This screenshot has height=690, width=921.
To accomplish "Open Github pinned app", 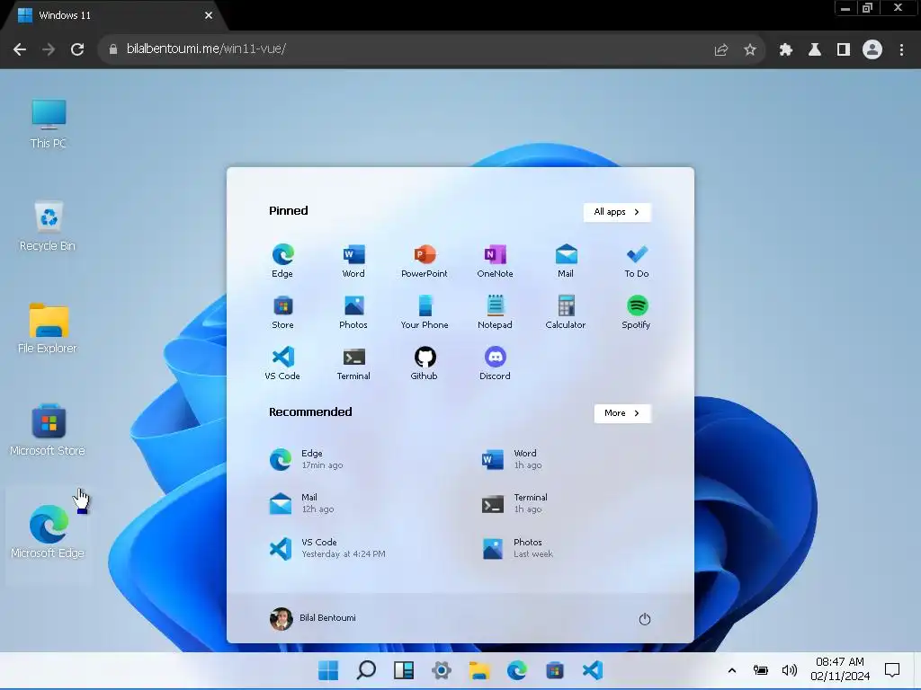I will (x=425, y=363).
